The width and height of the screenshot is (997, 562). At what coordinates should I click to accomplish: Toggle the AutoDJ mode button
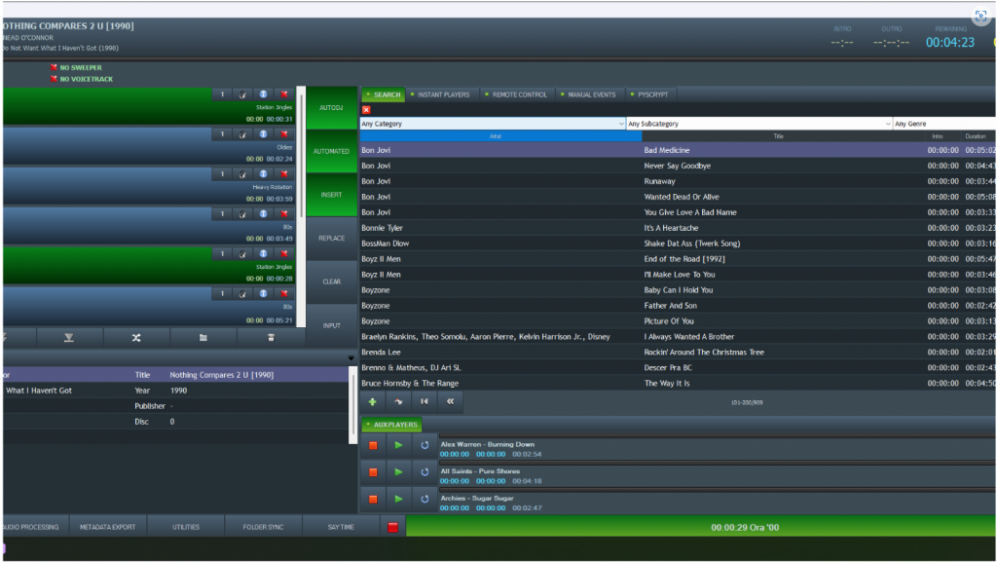point(331,107)
